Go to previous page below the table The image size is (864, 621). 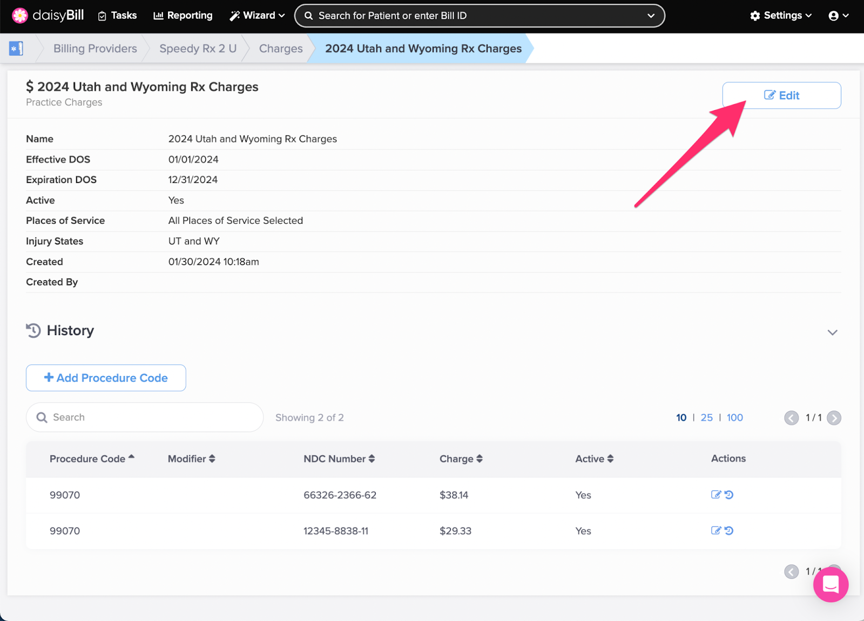point(792,571)
